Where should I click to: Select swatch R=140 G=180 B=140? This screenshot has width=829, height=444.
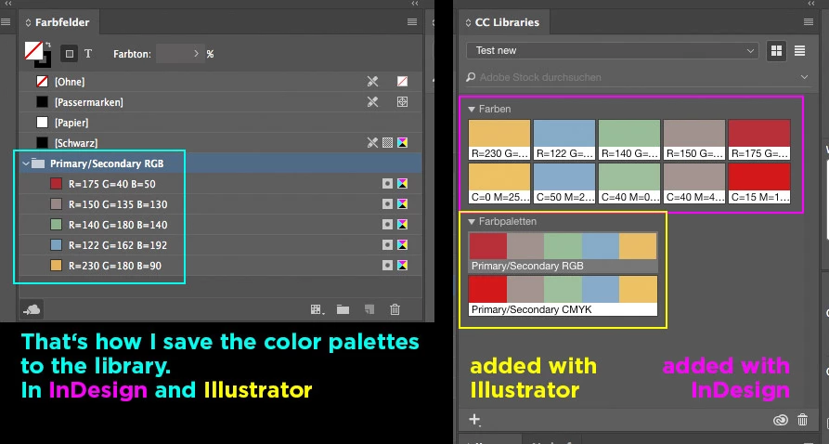click(220, 225)
